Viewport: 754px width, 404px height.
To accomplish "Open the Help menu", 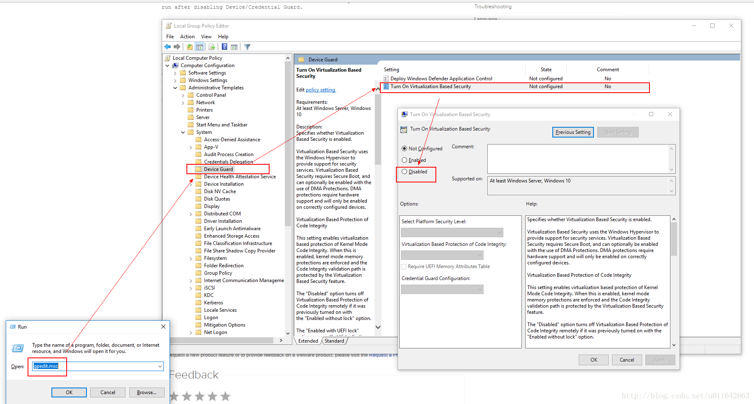I will (x=223, y=37).
